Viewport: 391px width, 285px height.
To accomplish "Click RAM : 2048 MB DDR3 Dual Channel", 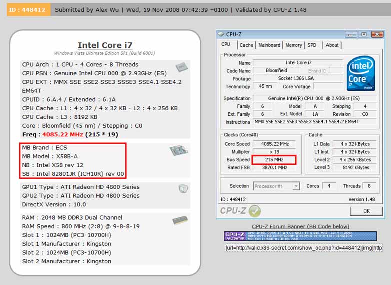I will tap(72, 217).
